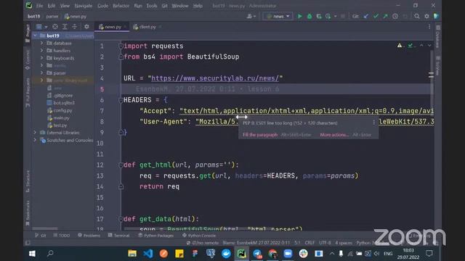The height and width of the screenshot is (261, 465).
Task: Open the news run configuration dropdown
Action: (x=278, y=16)
